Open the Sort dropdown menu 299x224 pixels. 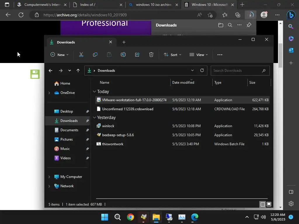pos(172,55)
